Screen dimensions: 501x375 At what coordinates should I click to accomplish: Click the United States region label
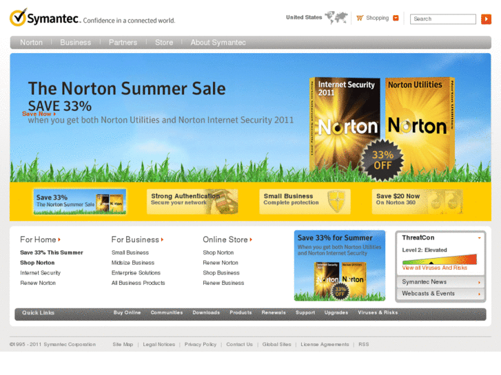[304, 17]
